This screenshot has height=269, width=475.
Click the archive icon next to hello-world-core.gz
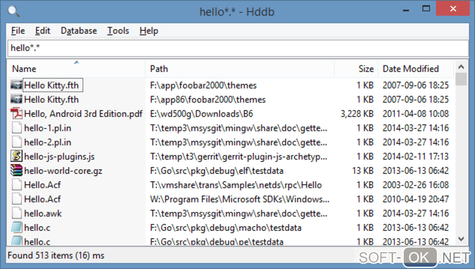(x=17, y=171)
